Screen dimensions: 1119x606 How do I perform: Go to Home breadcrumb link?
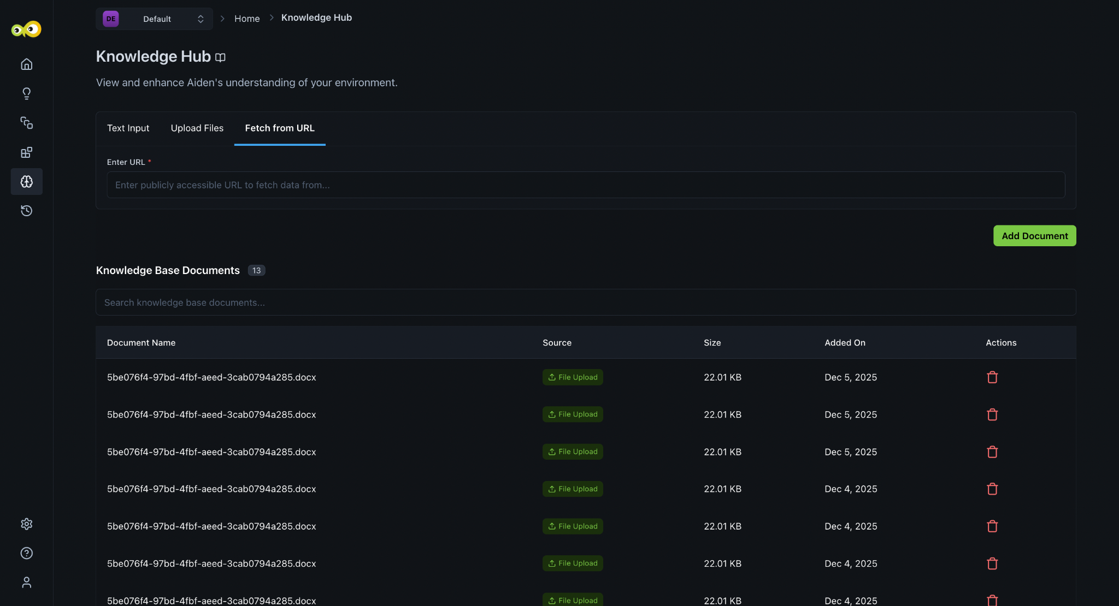click(x=247, y=19)
